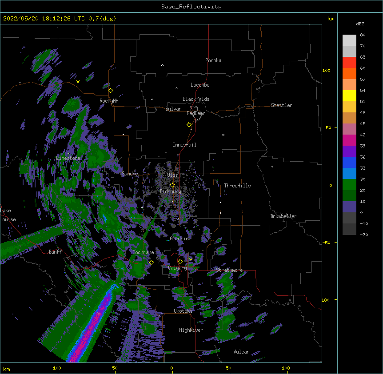This screenshot has height=374, width=383.
Task: Pick the yellow diamond marker under Cochrane label
Action: (151, 262)
